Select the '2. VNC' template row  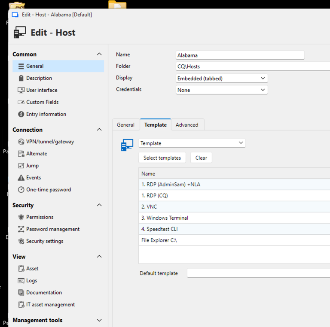pyautogui.click(x=234, y=207)
